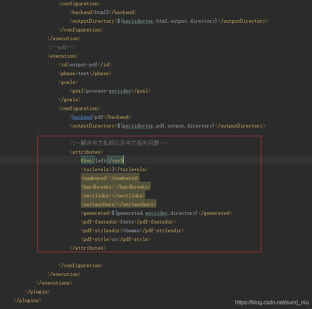Click the closing configuration tag after closing attributes
The width and height of the screenshot is (312, 309).
pos(81,266)
